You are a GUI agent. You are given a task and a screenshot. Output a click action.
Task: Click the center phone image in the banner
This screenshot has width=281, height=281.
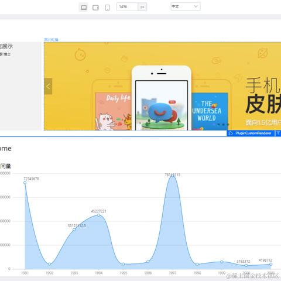162,98
